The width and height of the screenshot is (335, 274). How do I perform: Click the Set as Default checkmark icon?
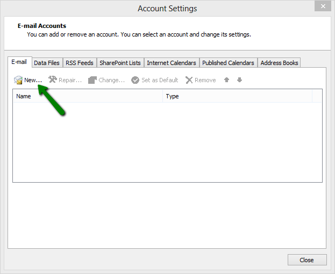coord(136,80)
